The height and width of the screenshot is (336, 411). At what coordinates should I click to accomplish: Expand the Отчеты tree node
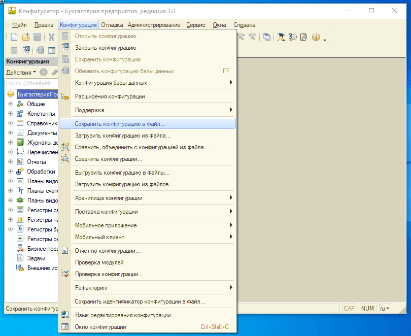click(x=10, y=162)
